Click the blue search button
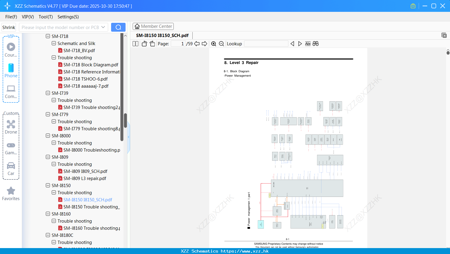The height and width of the screenshot is (254, 450). [118, 27]
